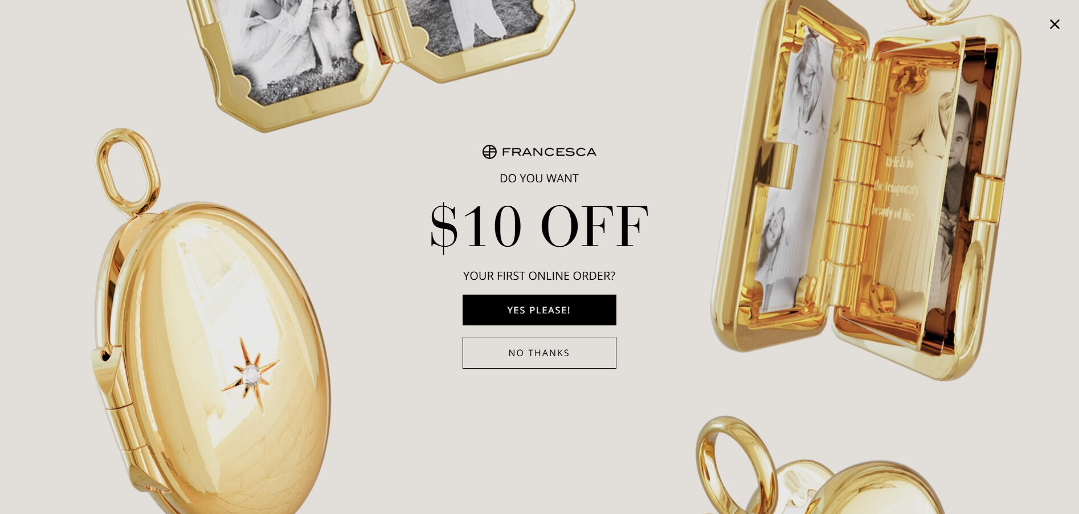
Task: Accept the offer with YES PLEASE!
Action: coord(539,310)
